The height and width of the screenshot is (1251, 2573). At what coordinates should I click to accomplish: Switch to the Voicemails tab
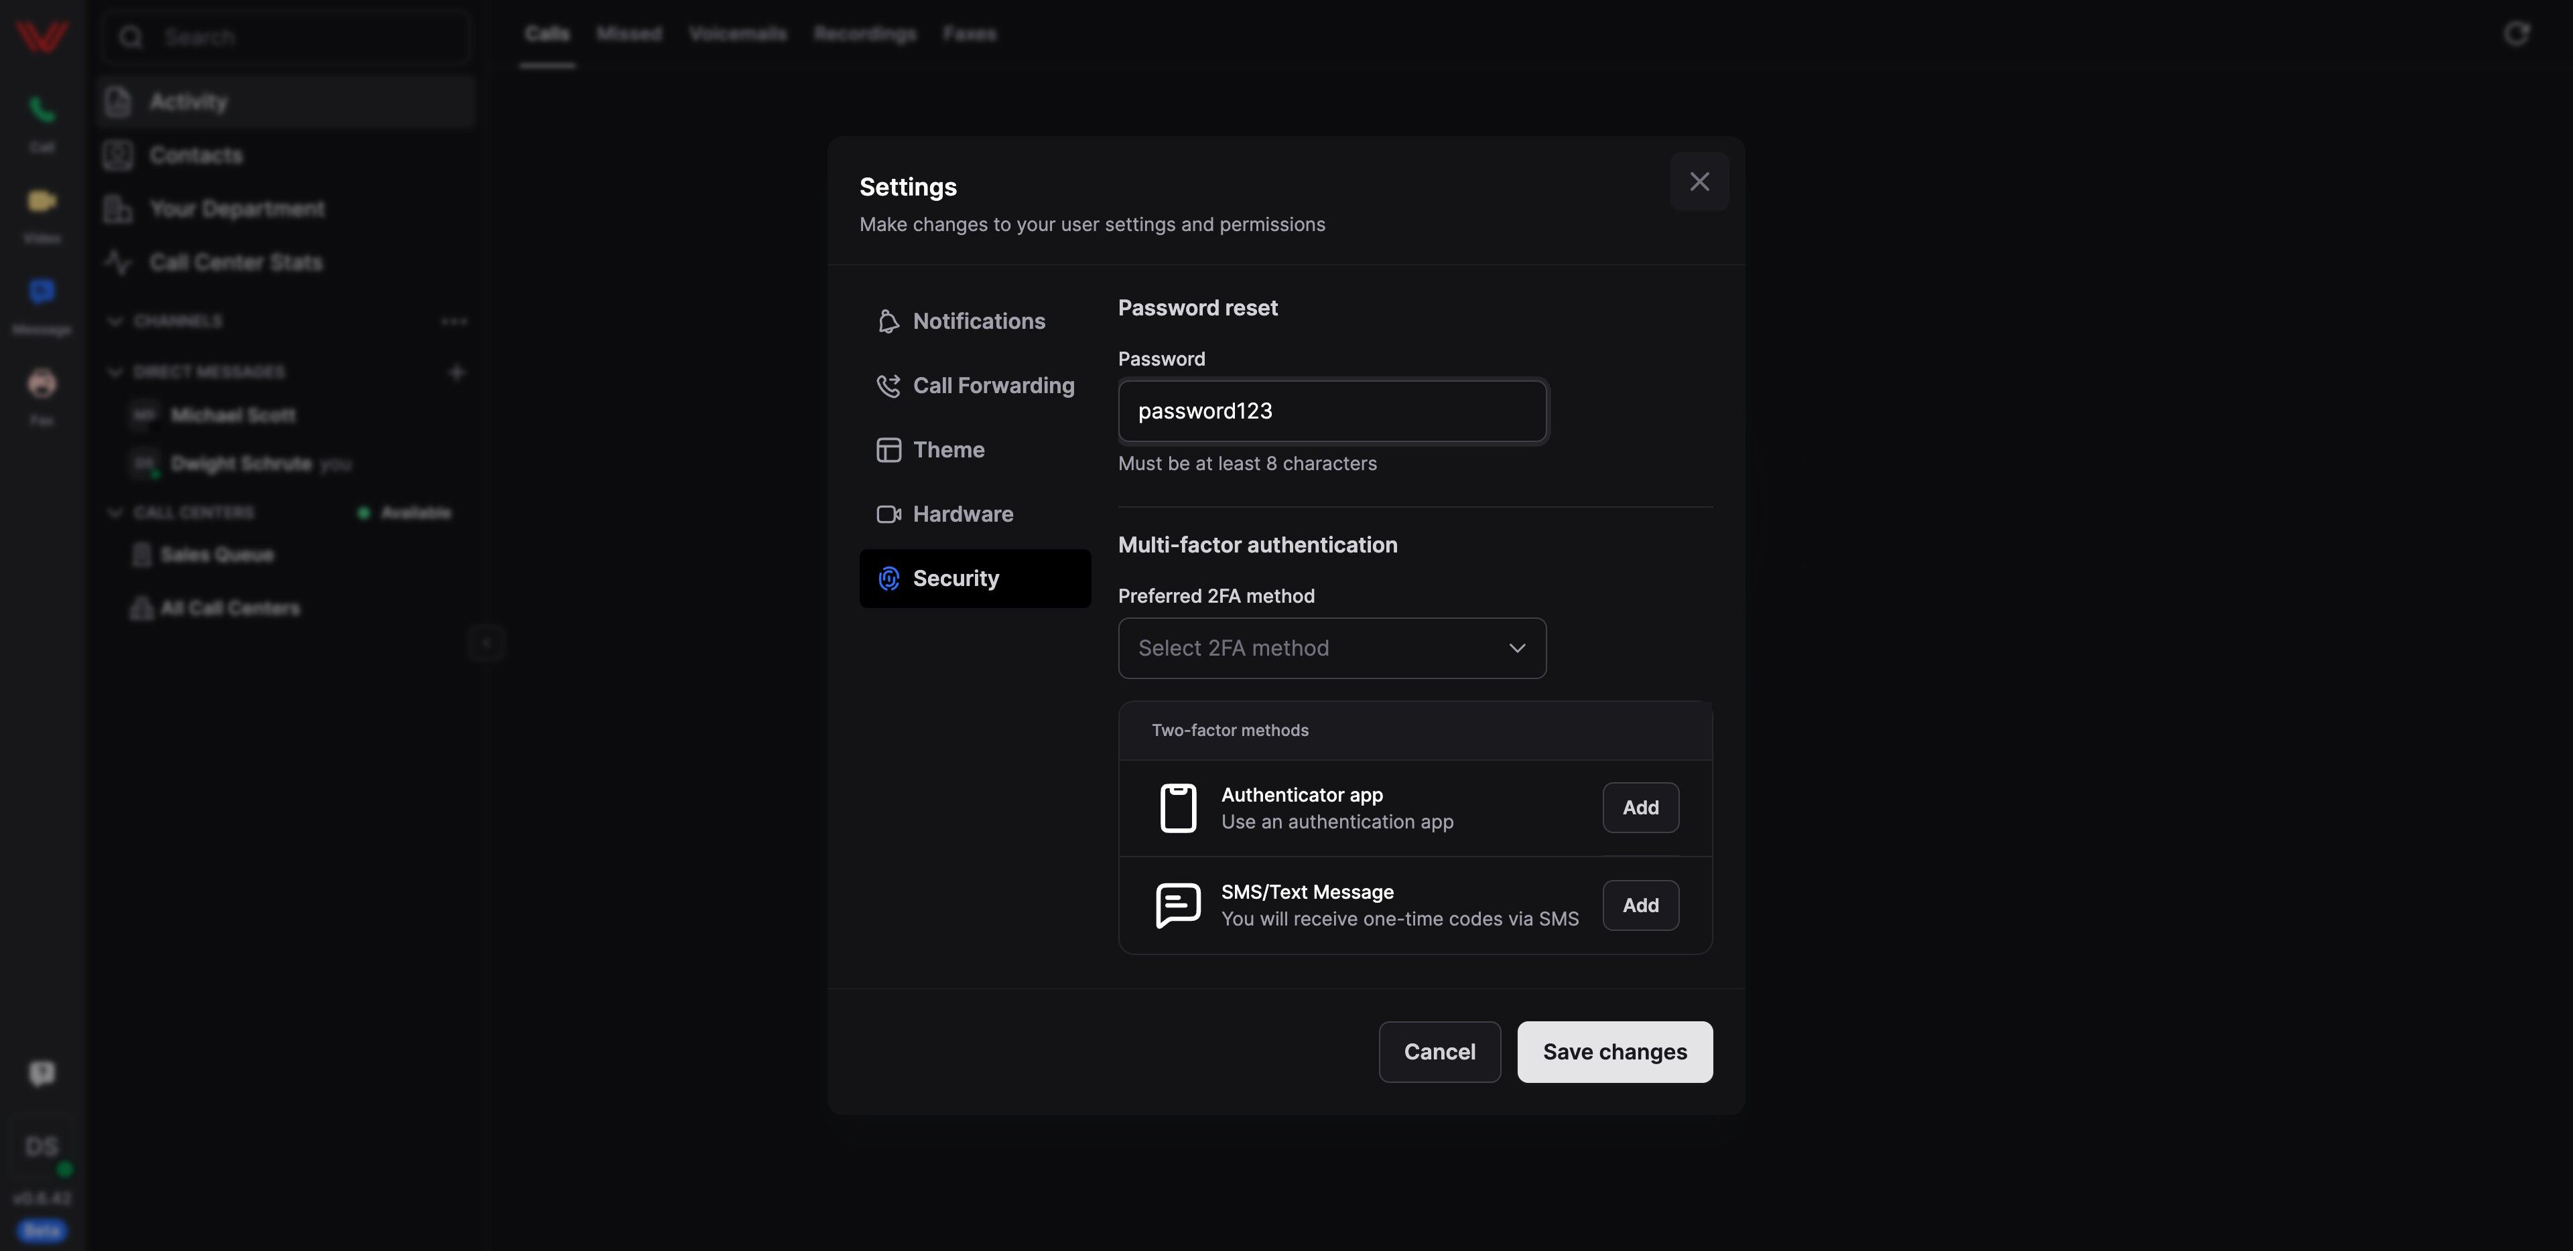pyautogui.click(x=737, y=34)
